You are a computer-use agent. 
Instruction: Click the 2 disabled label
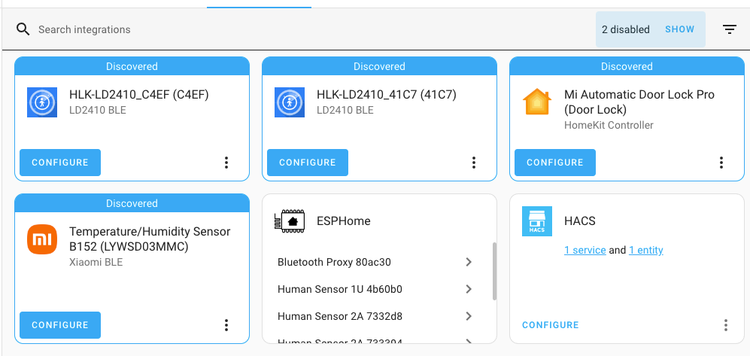[626, 29]
